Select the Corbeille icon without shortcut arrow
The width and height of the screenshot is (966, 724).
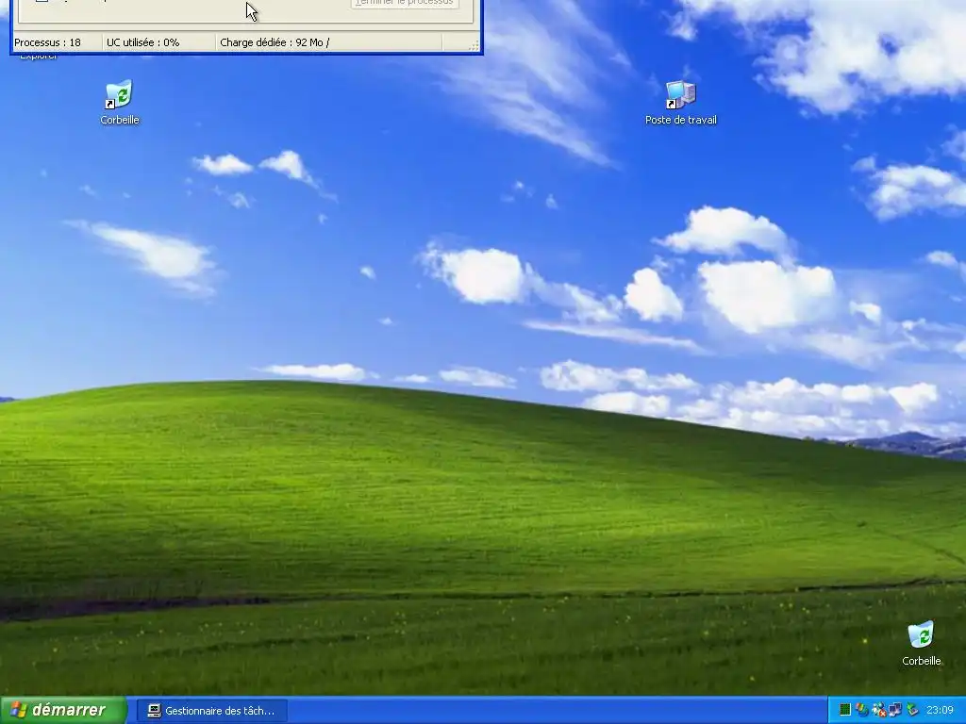[921, 643]
